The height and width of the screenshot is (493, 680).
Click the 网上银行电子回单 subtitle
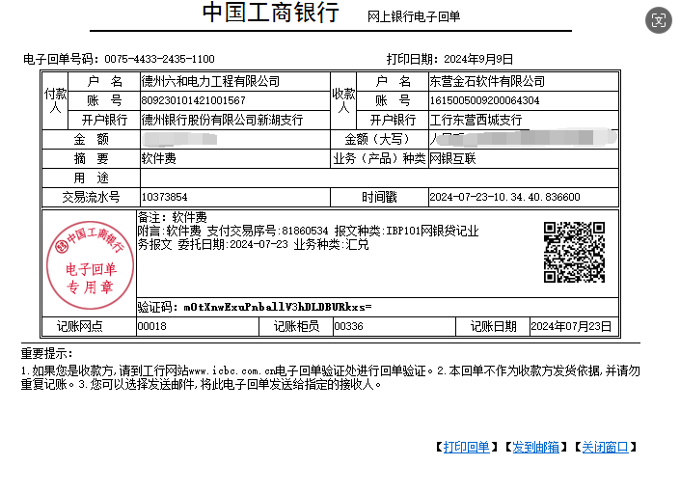(x=414, y=16)
